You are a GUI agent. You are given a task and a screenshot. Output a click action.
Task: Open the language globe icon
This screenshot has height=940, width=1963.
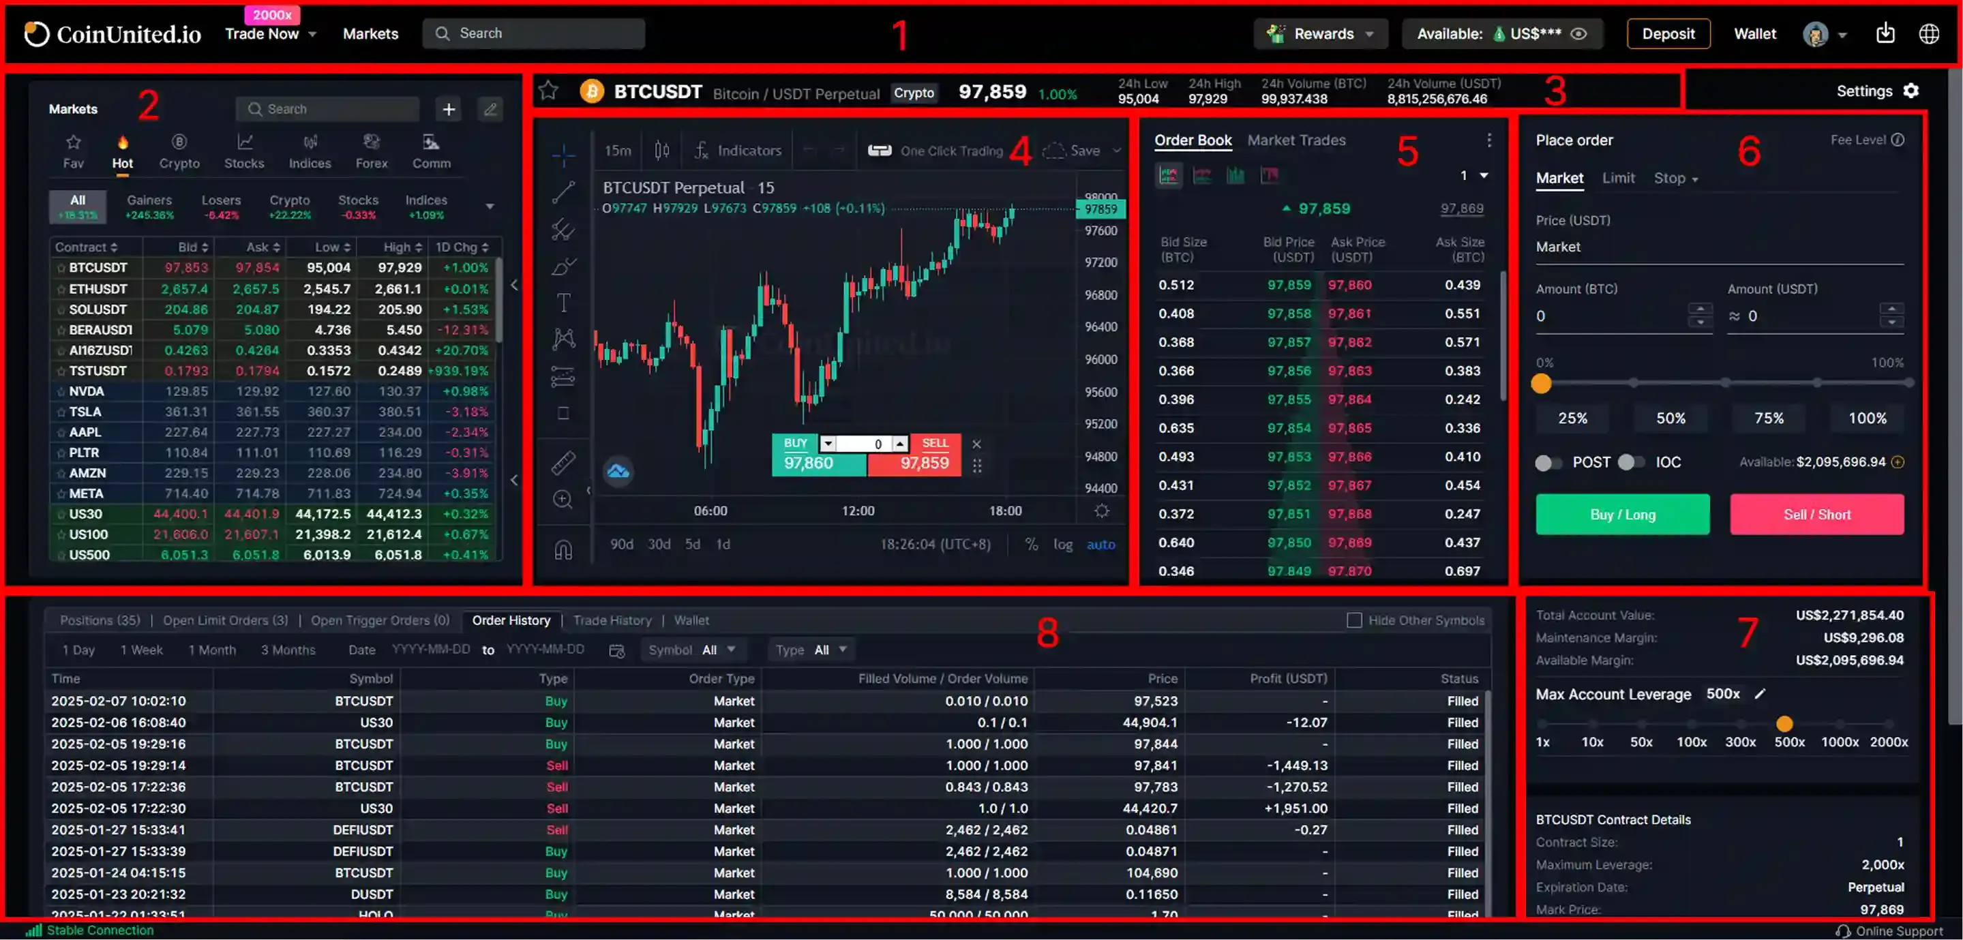[x=1929, y=33]
